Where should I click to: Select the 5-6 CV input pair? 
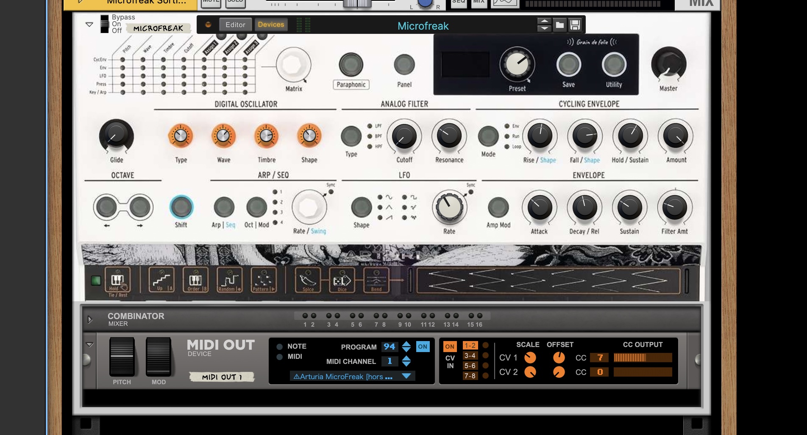pyautogui.click(x=470, y=366)
